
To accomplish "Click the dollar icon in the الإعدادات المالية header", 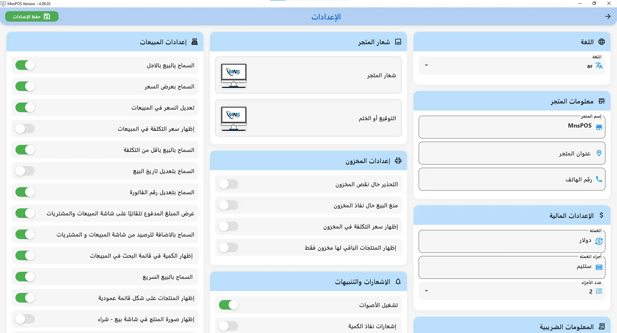I will (x=601, y=215).
